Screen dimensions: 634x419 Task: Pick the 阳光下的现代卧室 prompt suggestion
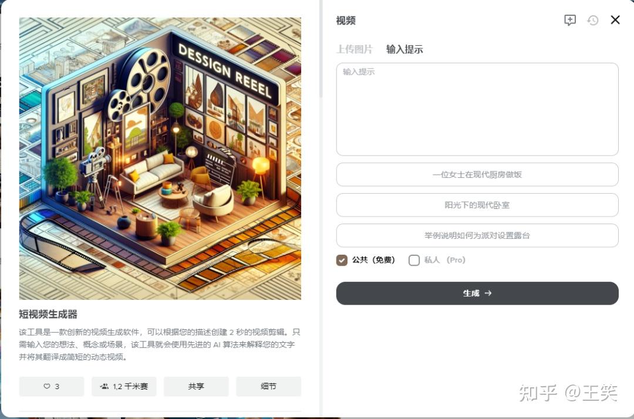tap(477, 205)
